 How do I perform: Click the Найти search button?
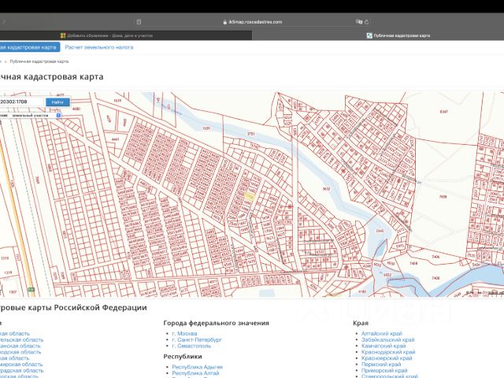(57, 102)
